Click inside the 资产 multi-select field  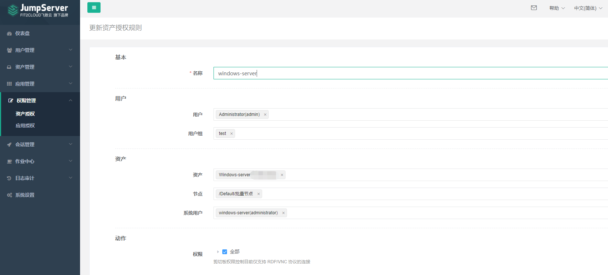pos(411,175)
